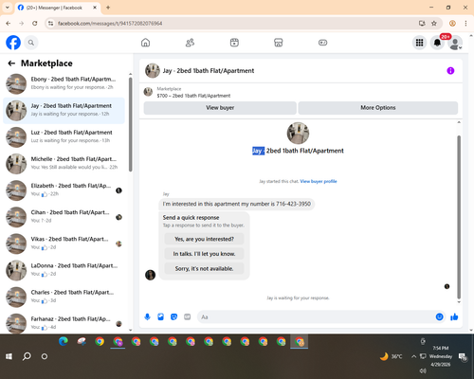
Task: Open a new browser tab
Action: pos(108,8)
